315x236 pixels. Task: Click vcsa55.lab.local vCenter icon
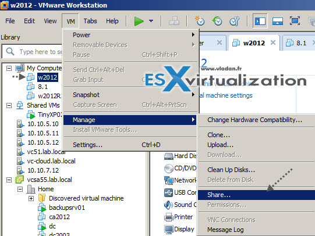(x=19, y=180)
